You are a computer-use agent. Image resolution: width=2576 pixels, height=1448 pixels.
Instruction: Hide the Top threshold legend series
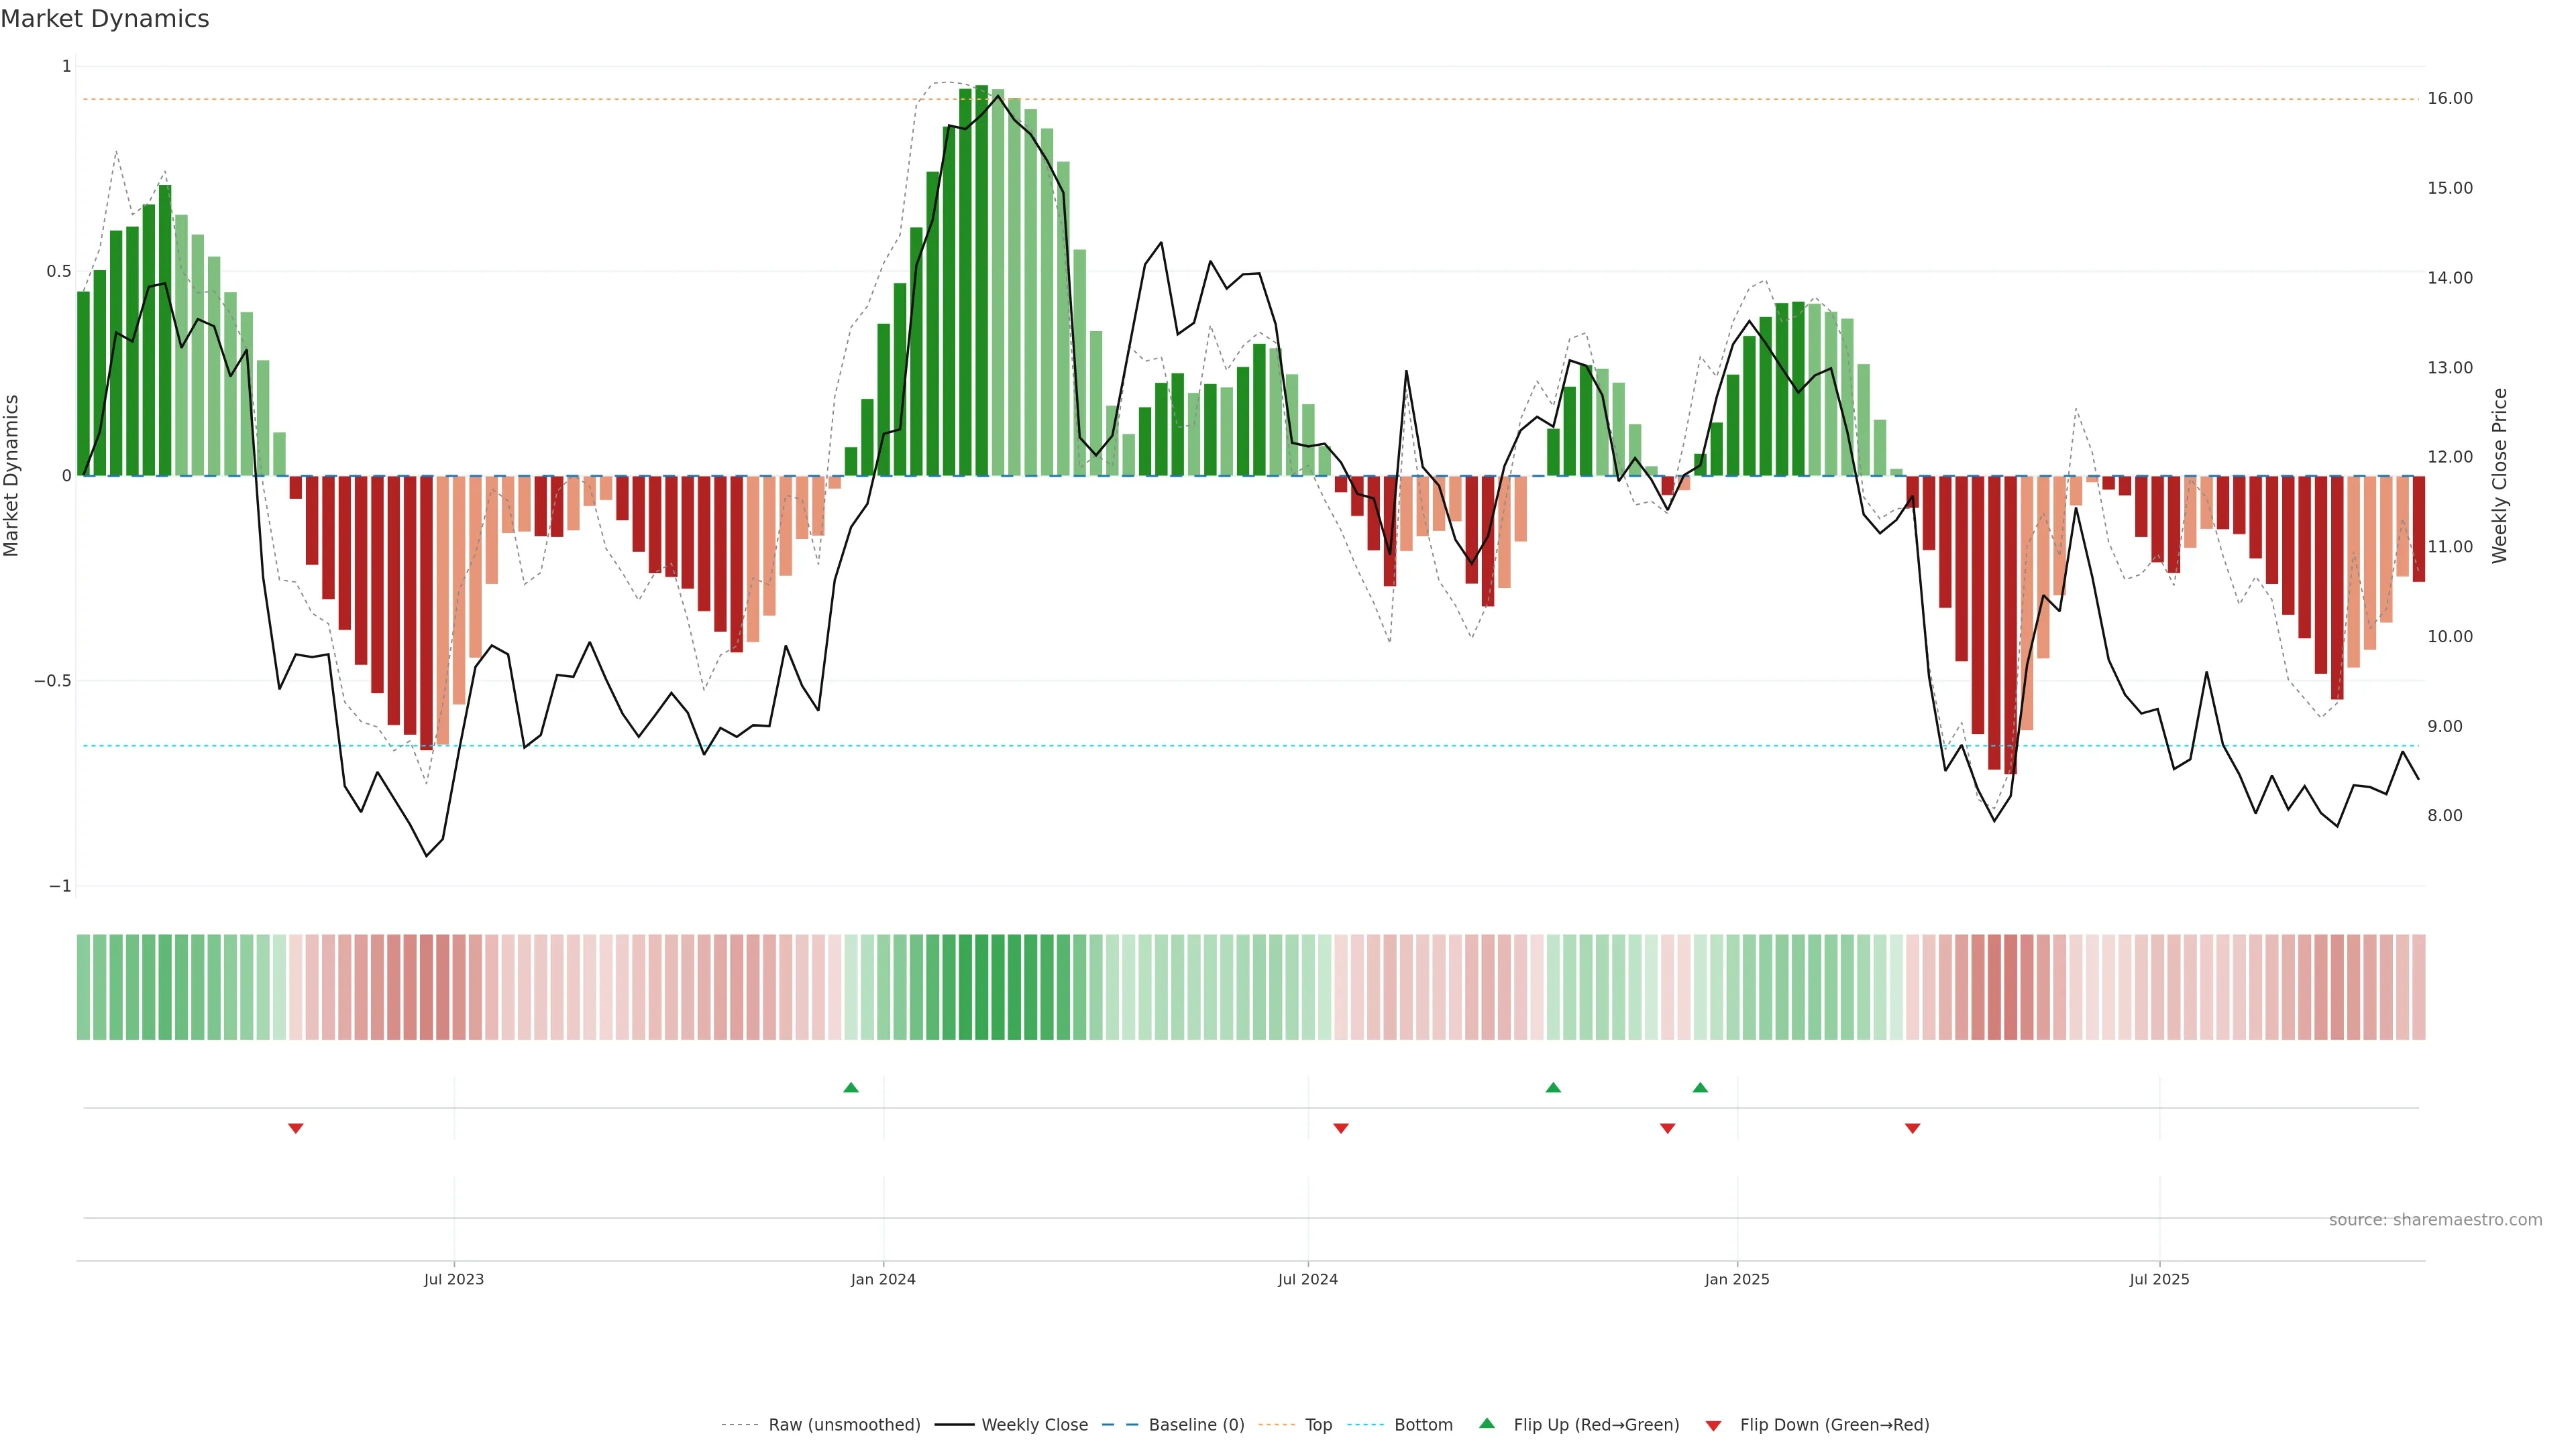point(1318,1425)
